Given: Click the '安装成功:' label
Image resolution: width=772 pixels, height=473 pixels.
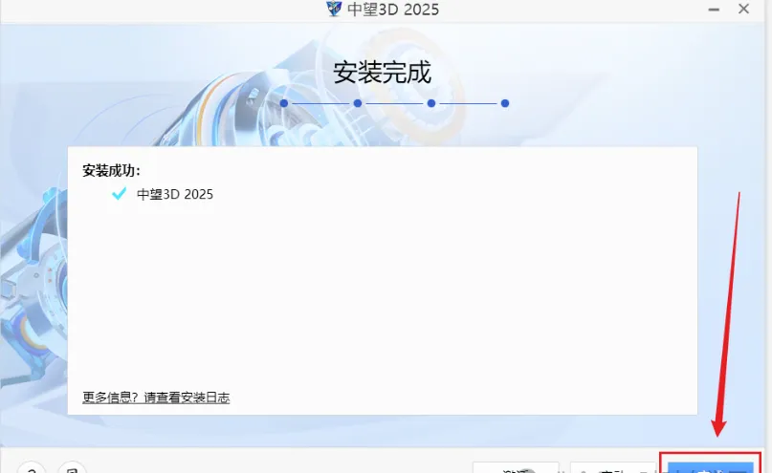Looking at the screenshot, I should coord(111,171).
